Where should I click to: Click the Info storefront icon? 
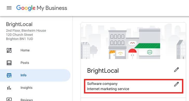pyautogui.click(x=9, y=75)
